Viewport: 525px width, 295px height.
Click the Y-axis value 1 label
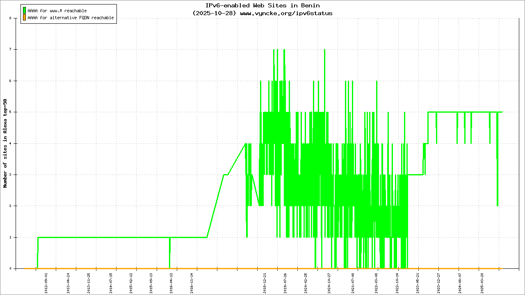[16, 237]
